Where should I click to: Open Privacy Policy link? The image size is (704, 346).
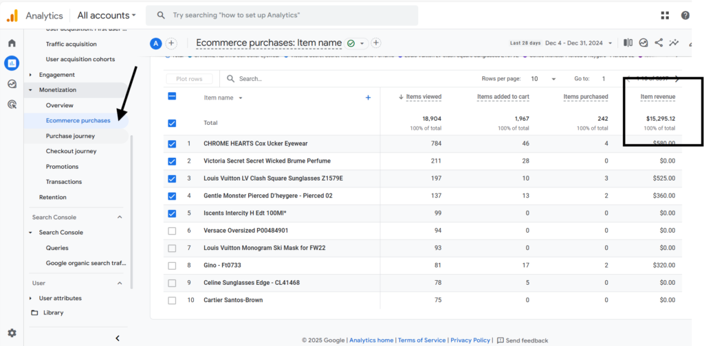pyautogui.click(x=470, y=341)
